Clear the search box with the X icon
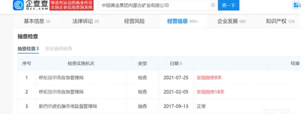305x114 pixels. pyautogui.click(x=213, y=5)
